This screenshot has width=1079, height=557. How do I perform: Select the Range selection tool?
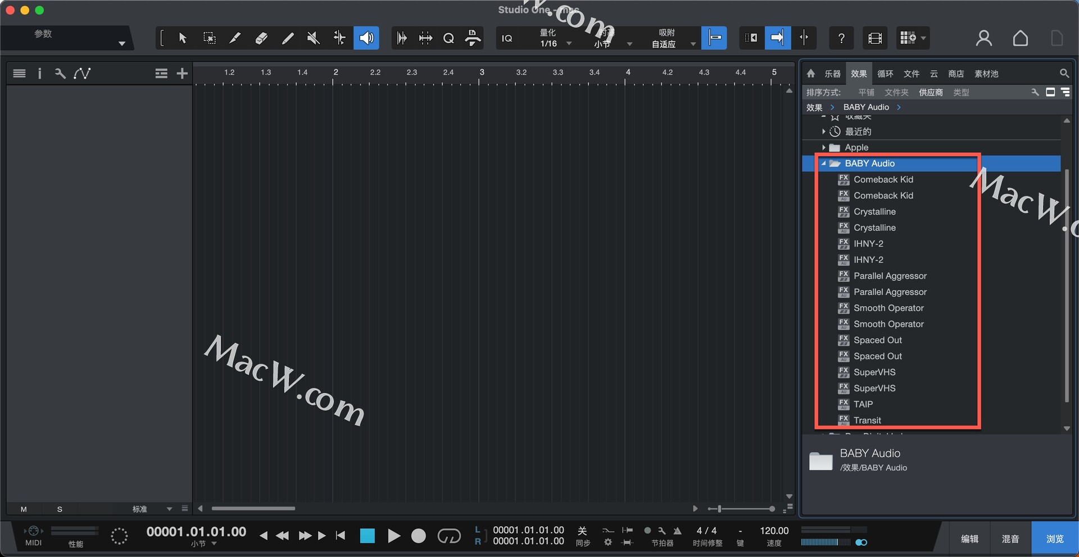click(x=209, y=38)
